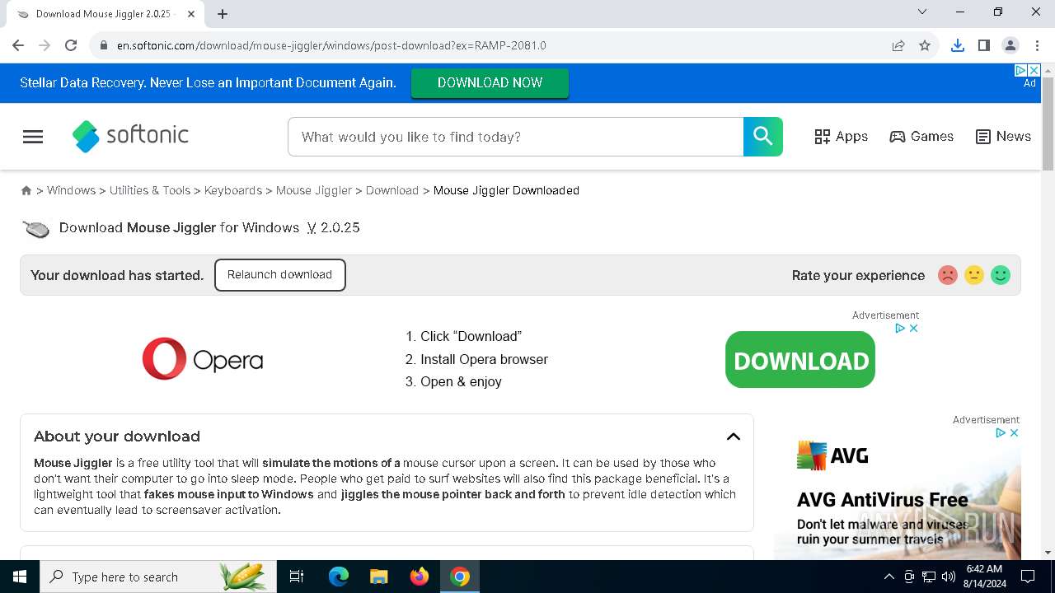This screenshot has width=1055, height=593.
Task: Open the volume control in tray
Action: [x=949, y=577]
